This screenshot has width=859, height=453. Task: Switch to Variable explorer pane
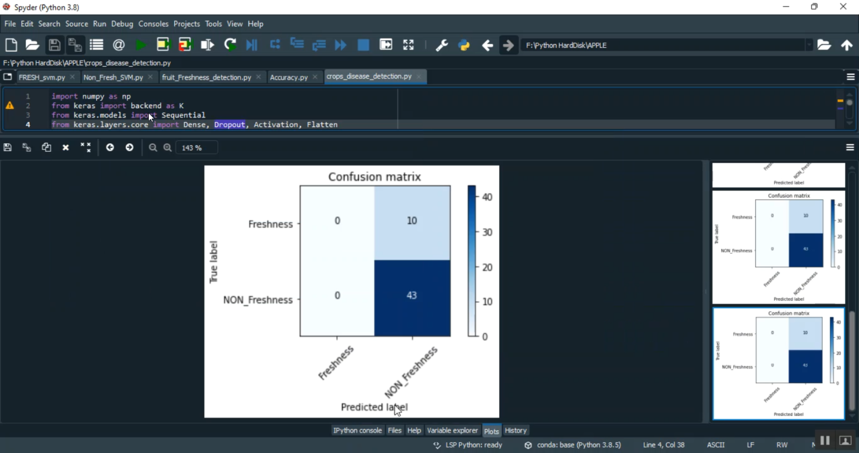[x=452, y=431]
